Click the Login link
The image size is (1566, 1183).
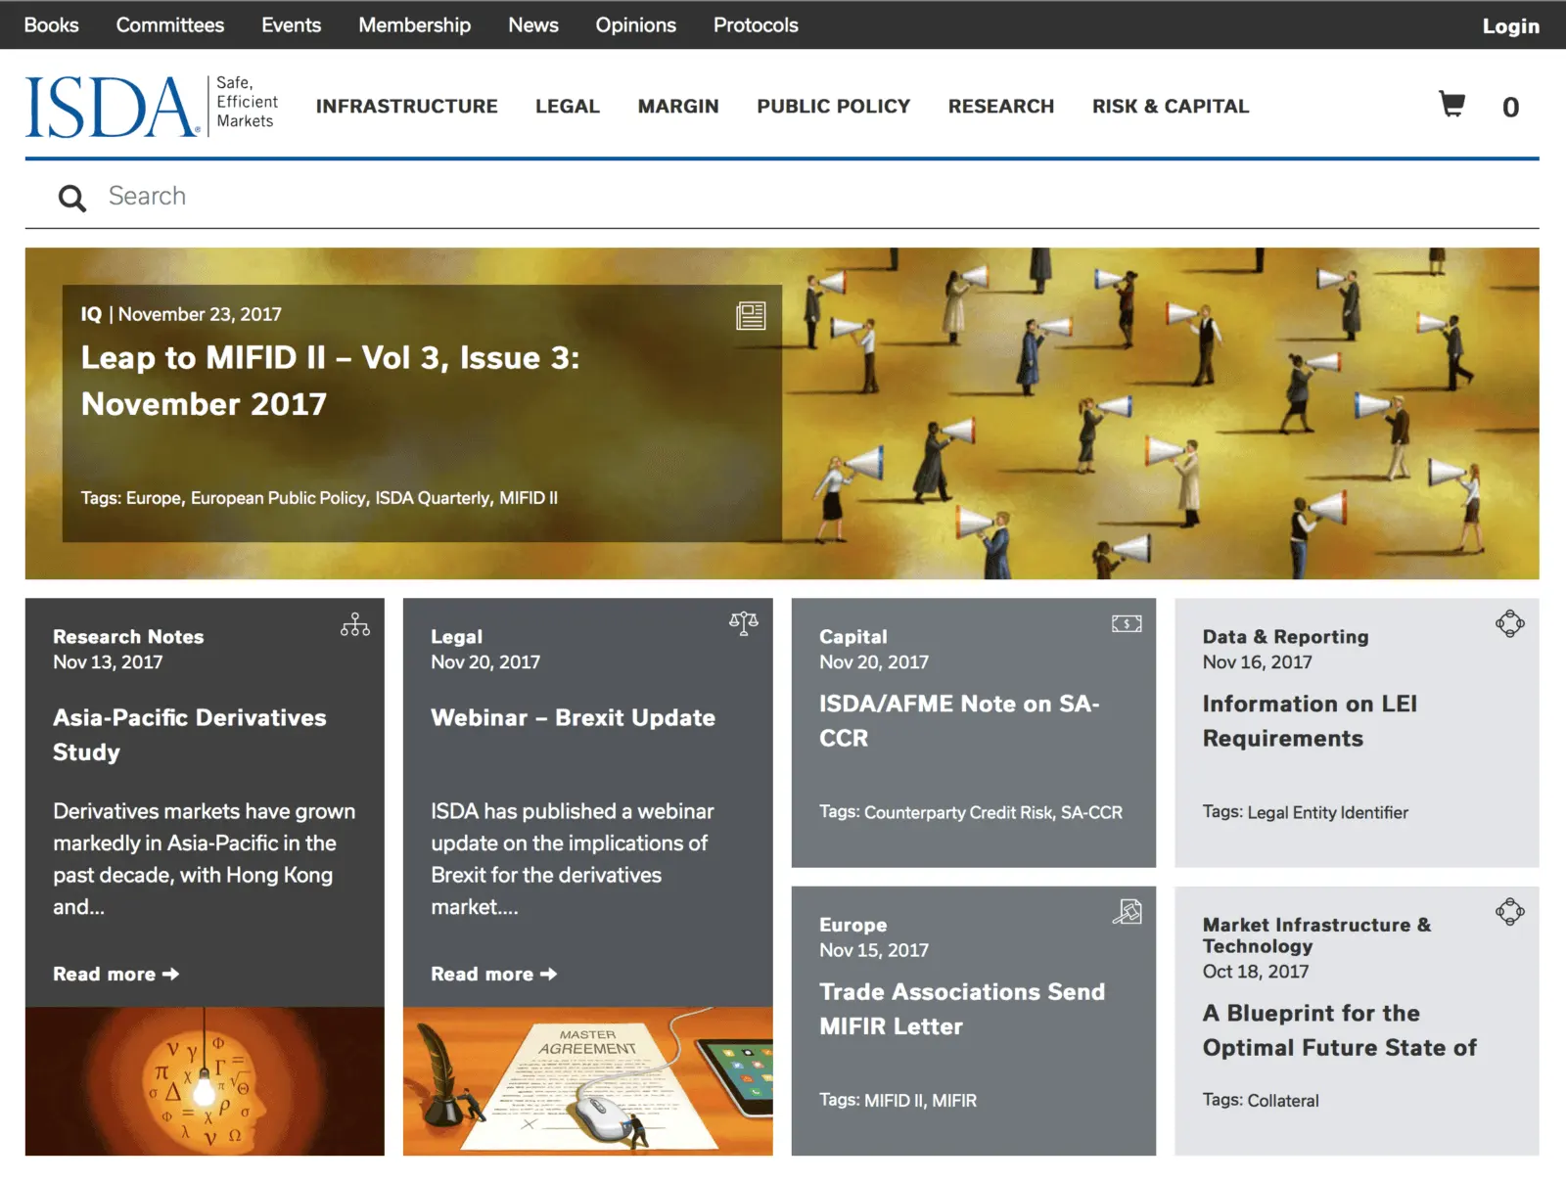[x=1510, y=26]
